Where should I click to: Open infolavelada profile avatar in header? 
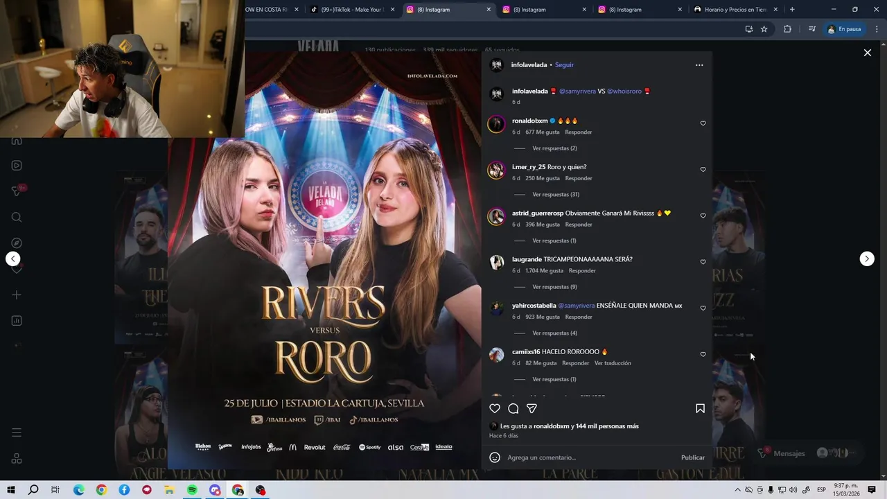[496, 65]
